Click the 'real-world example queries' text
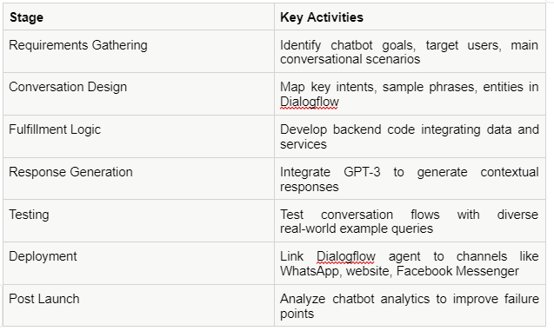The height and width of the screenshot is (331, 554). point(357,228)
